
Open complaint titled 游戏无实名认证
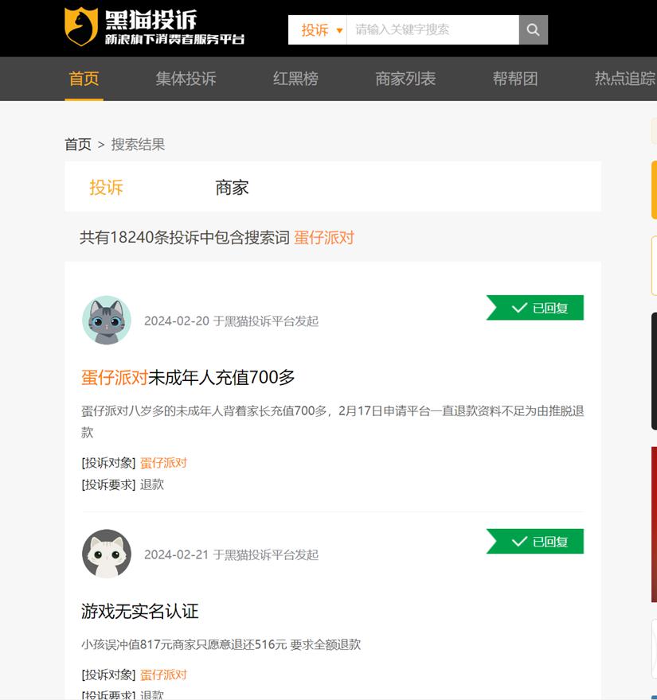(x=140, y=611)
